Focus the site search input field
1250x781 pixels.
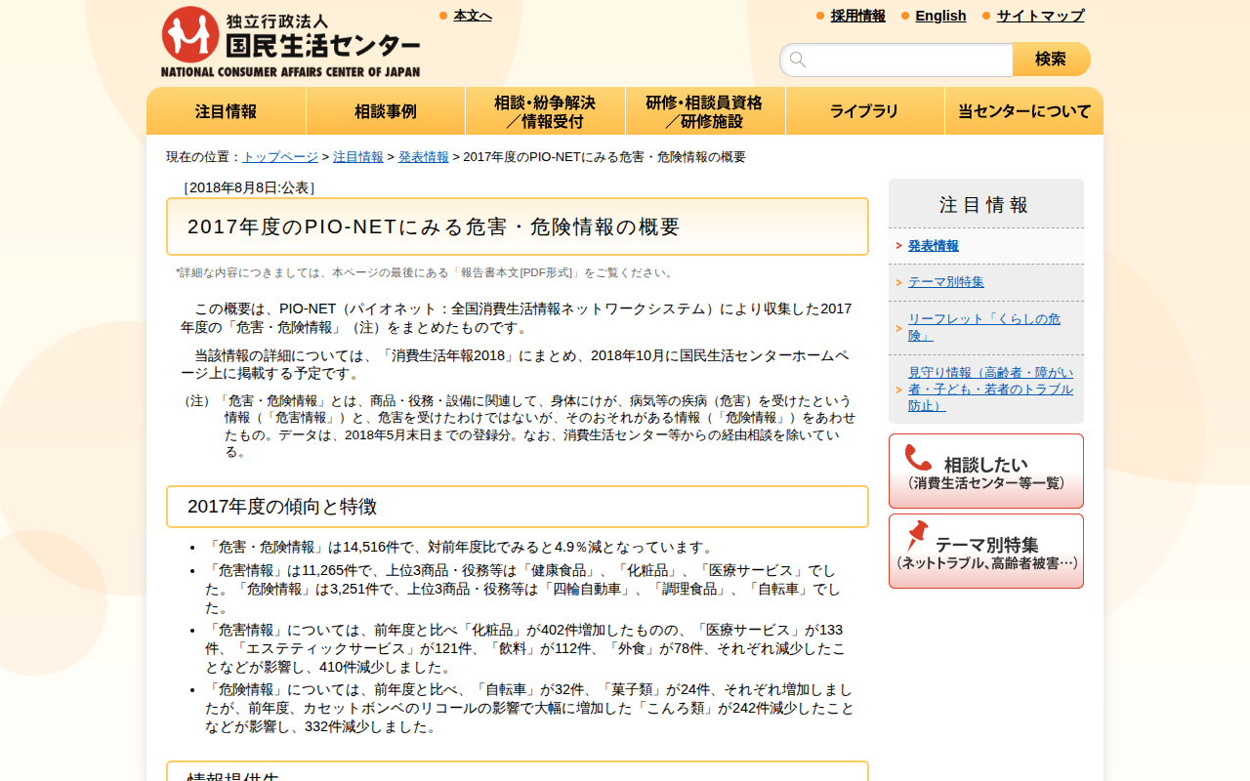tap(896, 60)
